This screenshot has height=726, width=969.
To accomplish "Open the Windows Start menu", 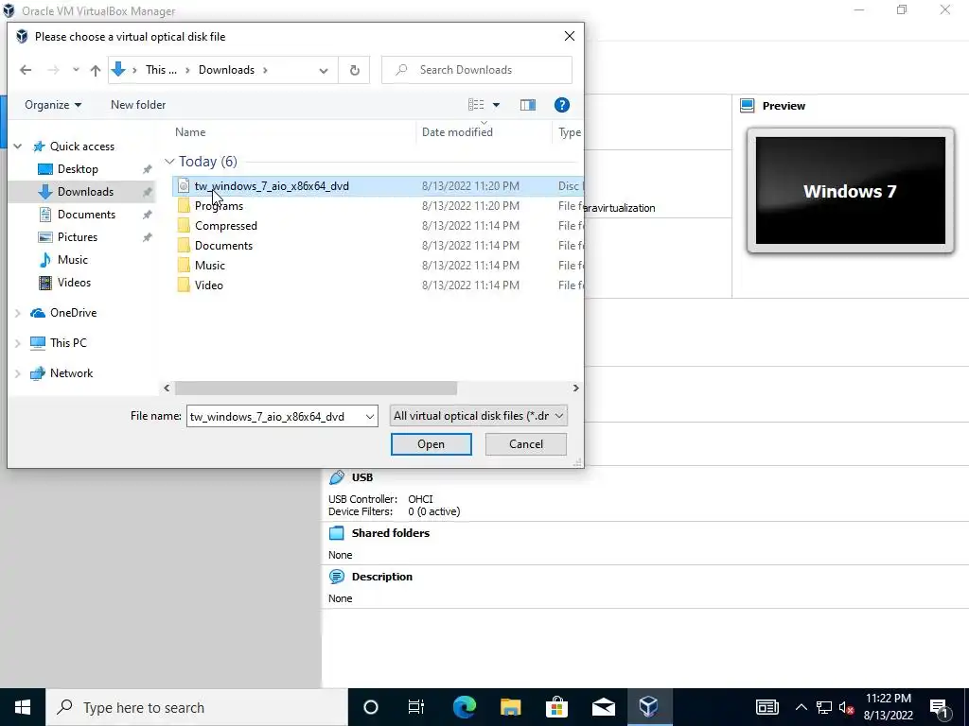I will 23,707.
